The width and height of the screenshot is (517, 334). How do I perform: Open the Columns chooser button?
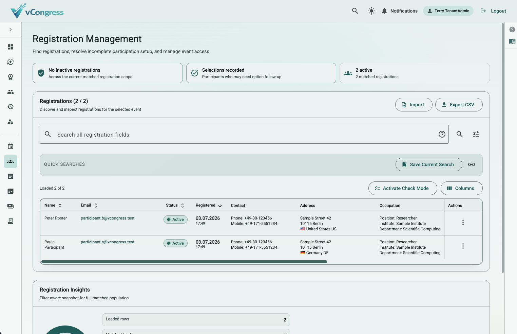point(461,188)
